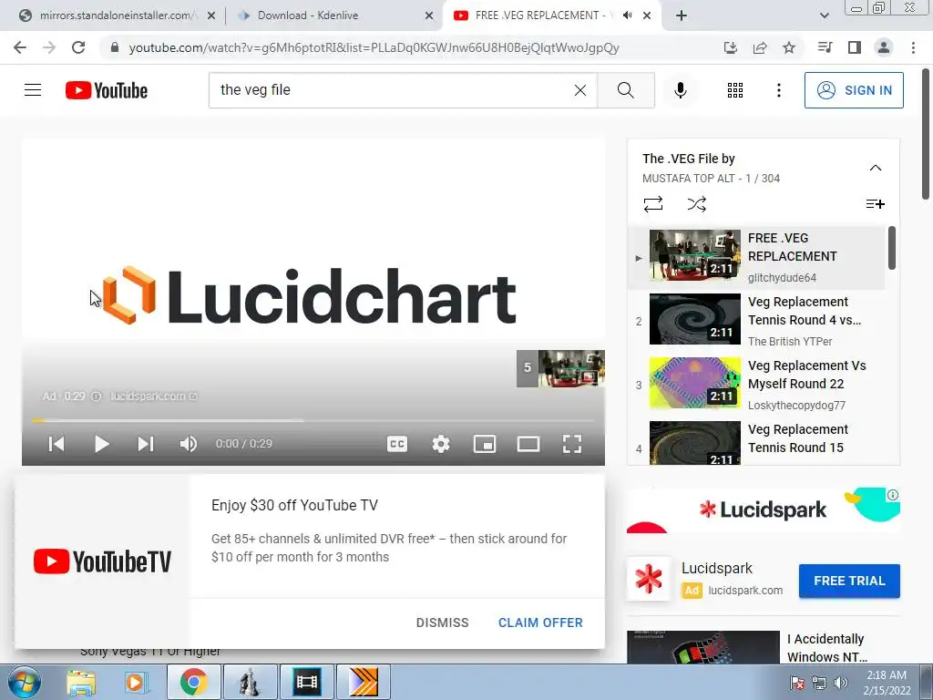Share this page using the share icon

coord(760,47)
